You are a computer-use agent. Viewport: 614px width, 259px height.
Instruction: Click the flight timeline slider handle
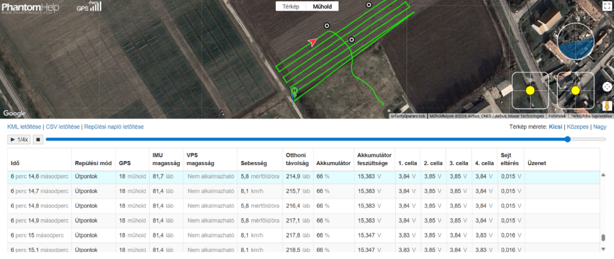pos(568,139)
